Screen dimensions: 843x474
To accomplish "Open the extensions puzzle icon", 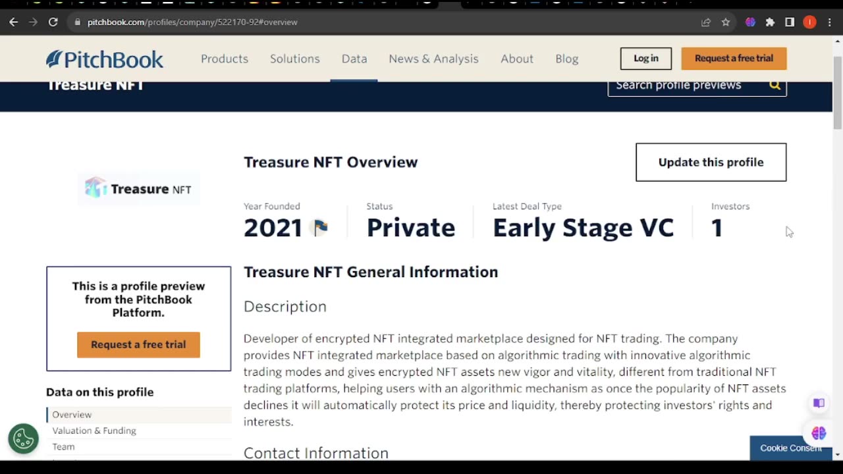I will (770, 22).
